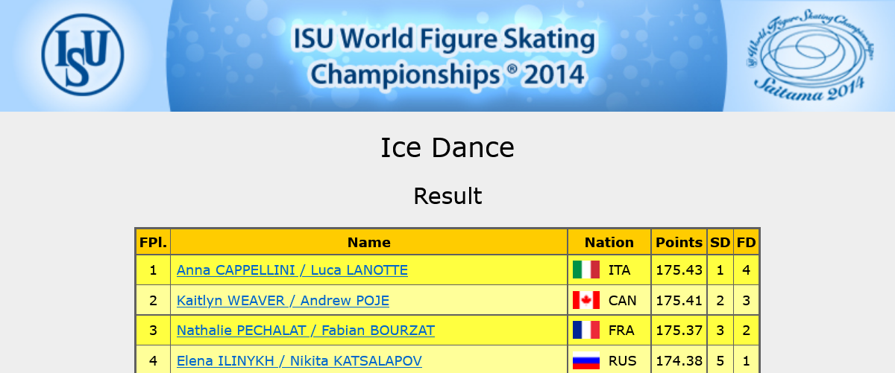This screenshot has height=373, width=895.
Task: Click the Name column header
Action: pos(369,242)
